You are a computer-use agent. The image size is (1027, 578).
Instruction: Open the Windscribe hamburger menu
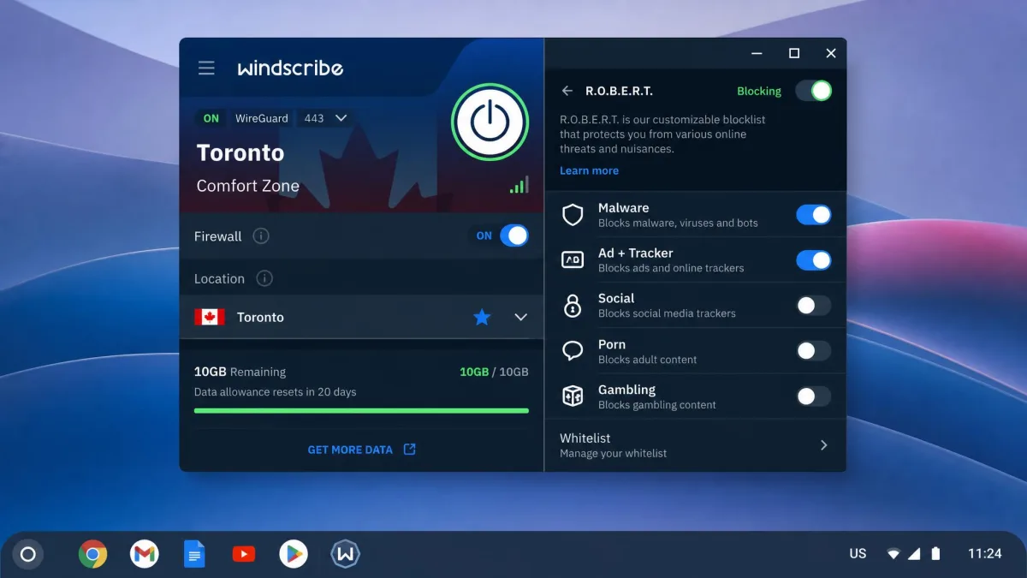(x=206, y=68)
